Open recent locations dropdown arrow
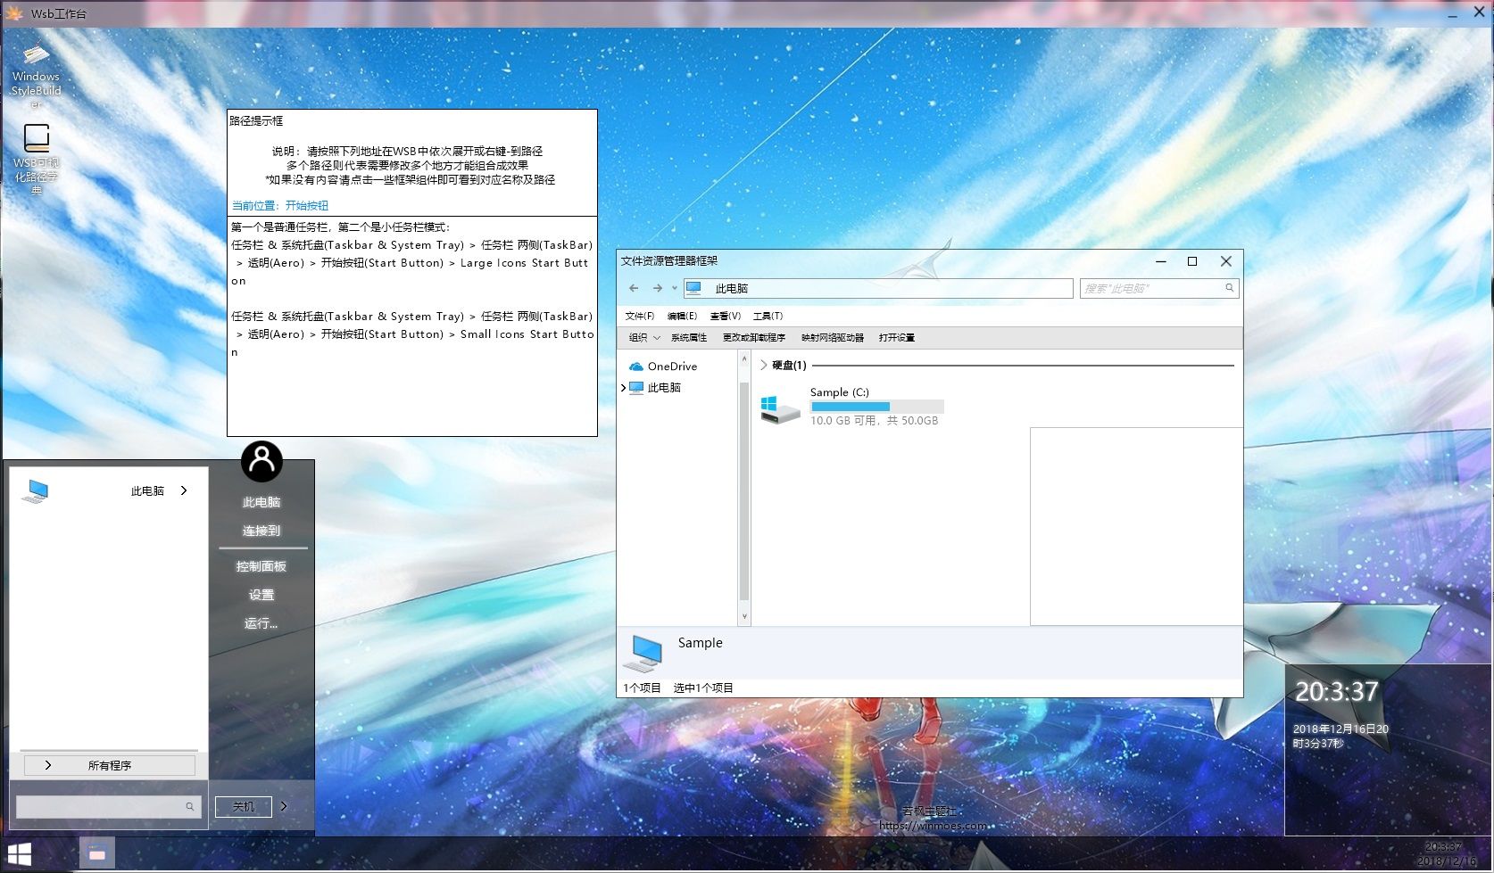 coord(675,288)
